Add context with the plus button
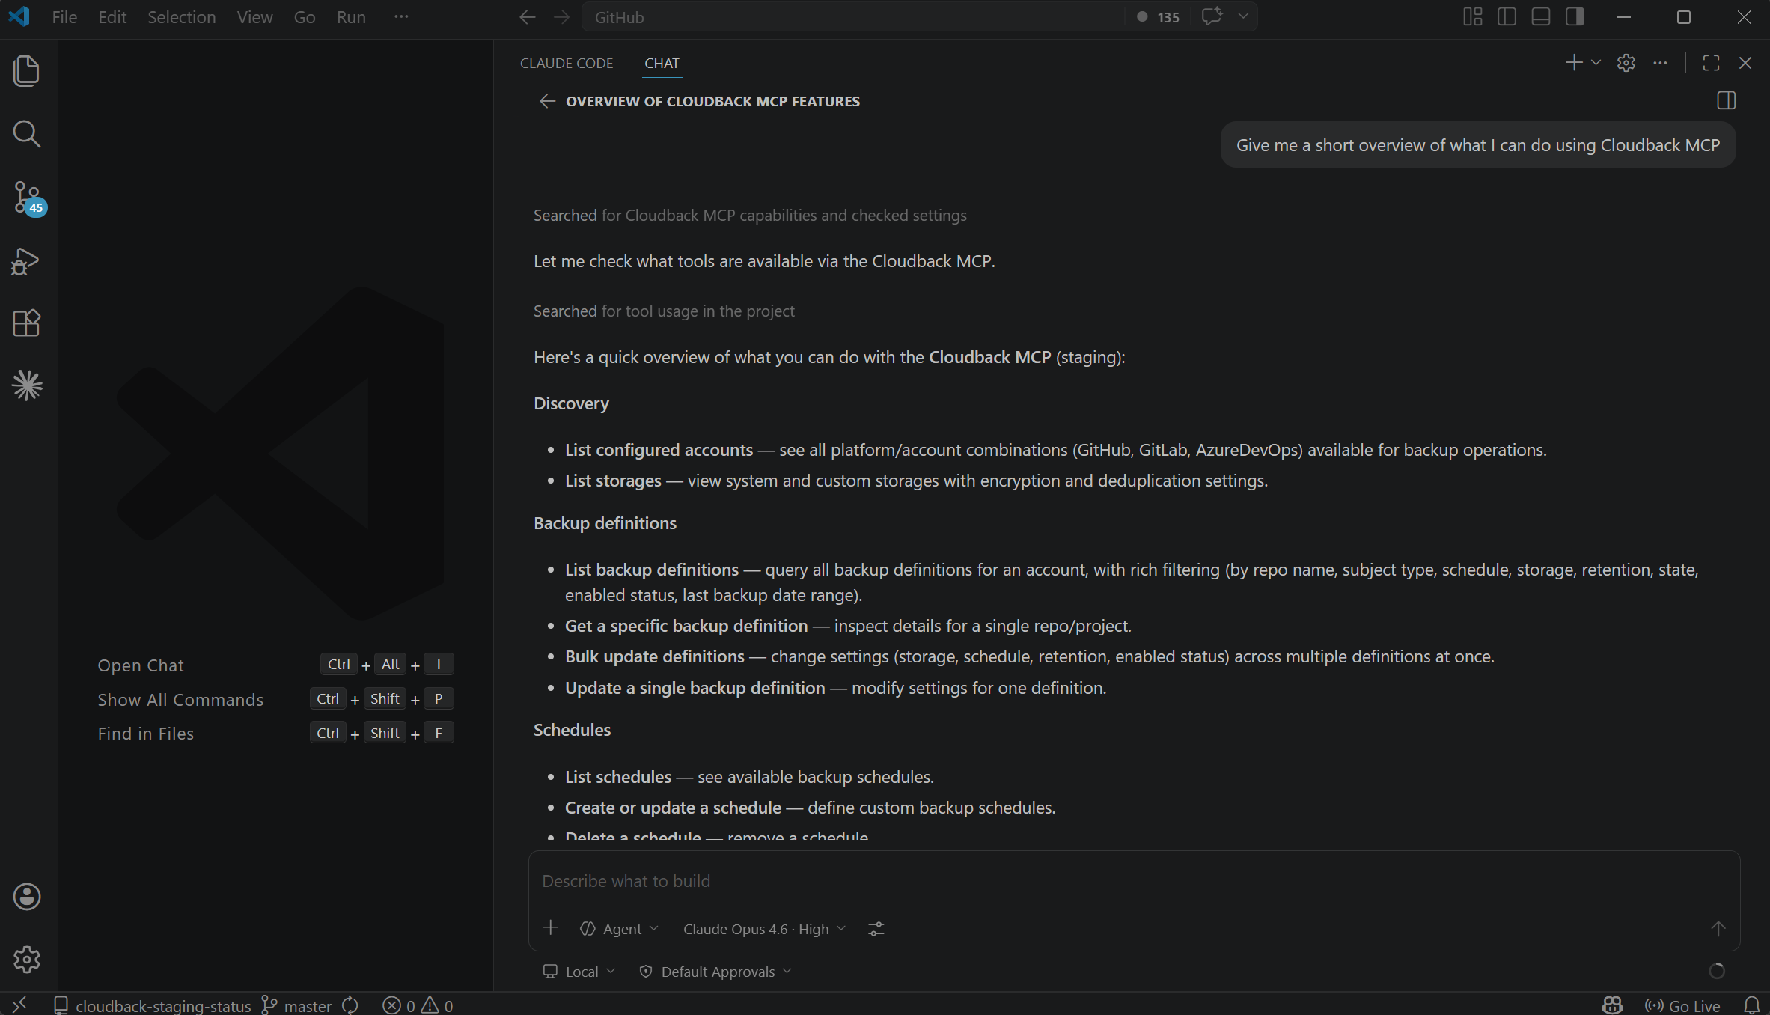This screenshot has width=1770, height=1015. click(x=551, y=928)
